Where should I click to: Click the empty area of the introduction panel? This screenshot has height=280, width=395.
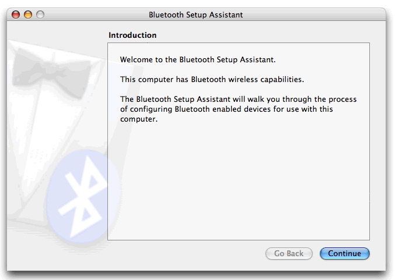tap(238, 186)
